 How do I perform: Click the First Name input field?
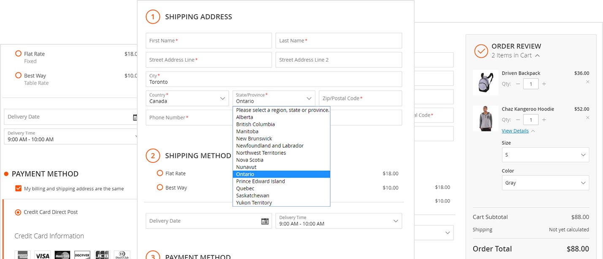click(209, 41)
